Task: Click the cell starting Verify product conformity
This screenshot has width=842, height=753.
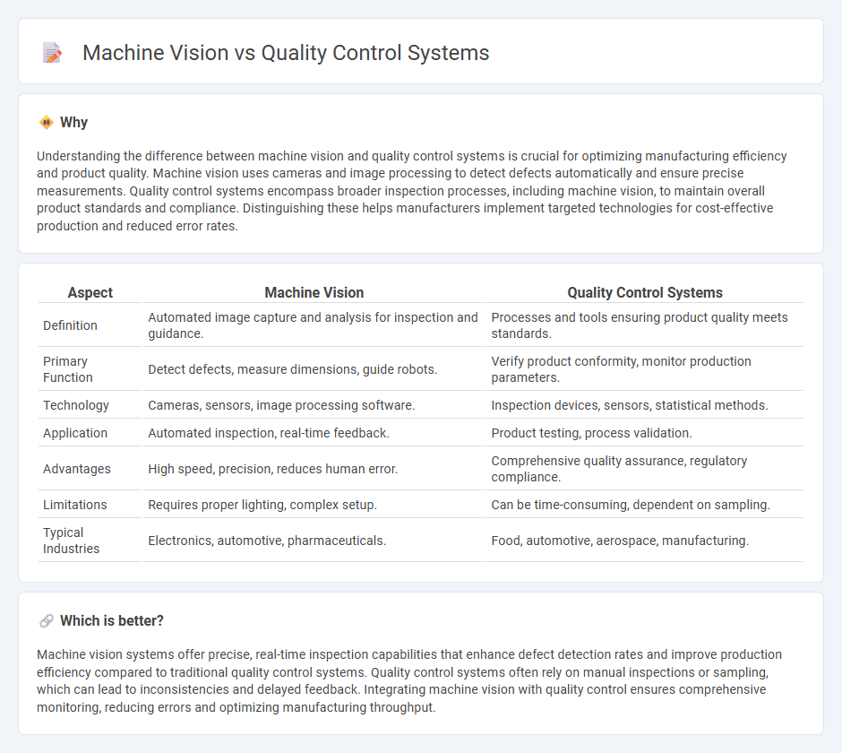Action: 645,369
